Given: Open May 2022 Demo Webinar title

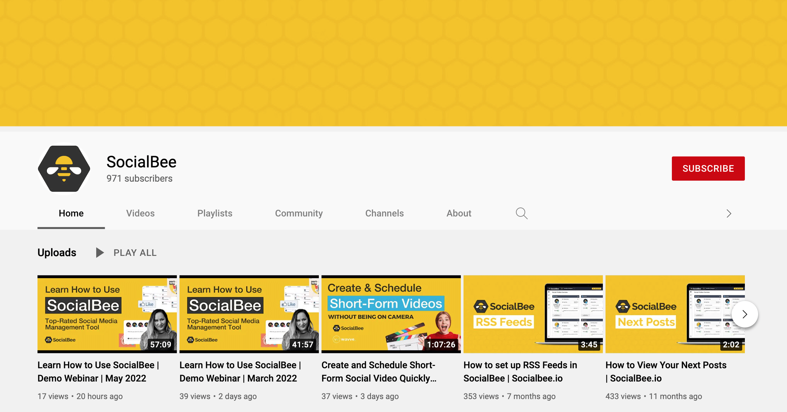Looking at the screenshot, I should pyautogui.click(x=98, y=372).
